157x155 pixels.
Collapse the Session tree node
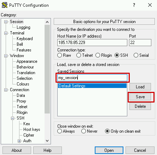point(6,22)
